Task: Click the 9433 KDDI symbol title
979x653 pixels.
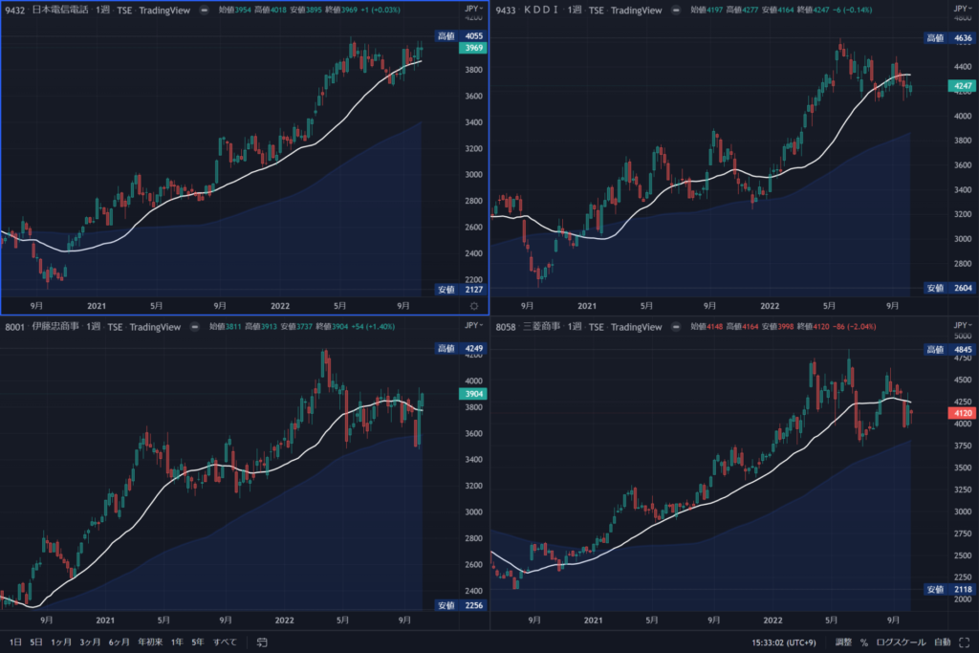Action: click(x=527, y=10)
